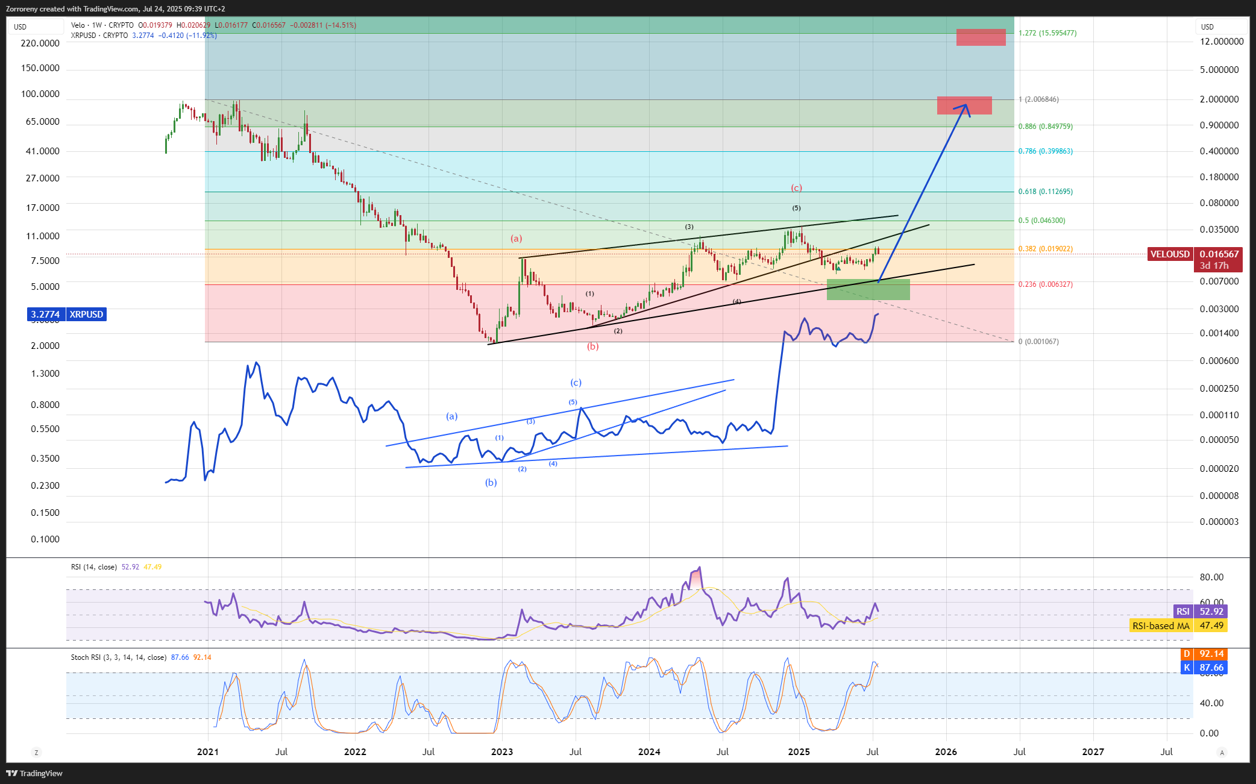
Task: Click 2022 on the time axis
Action: 355,752
